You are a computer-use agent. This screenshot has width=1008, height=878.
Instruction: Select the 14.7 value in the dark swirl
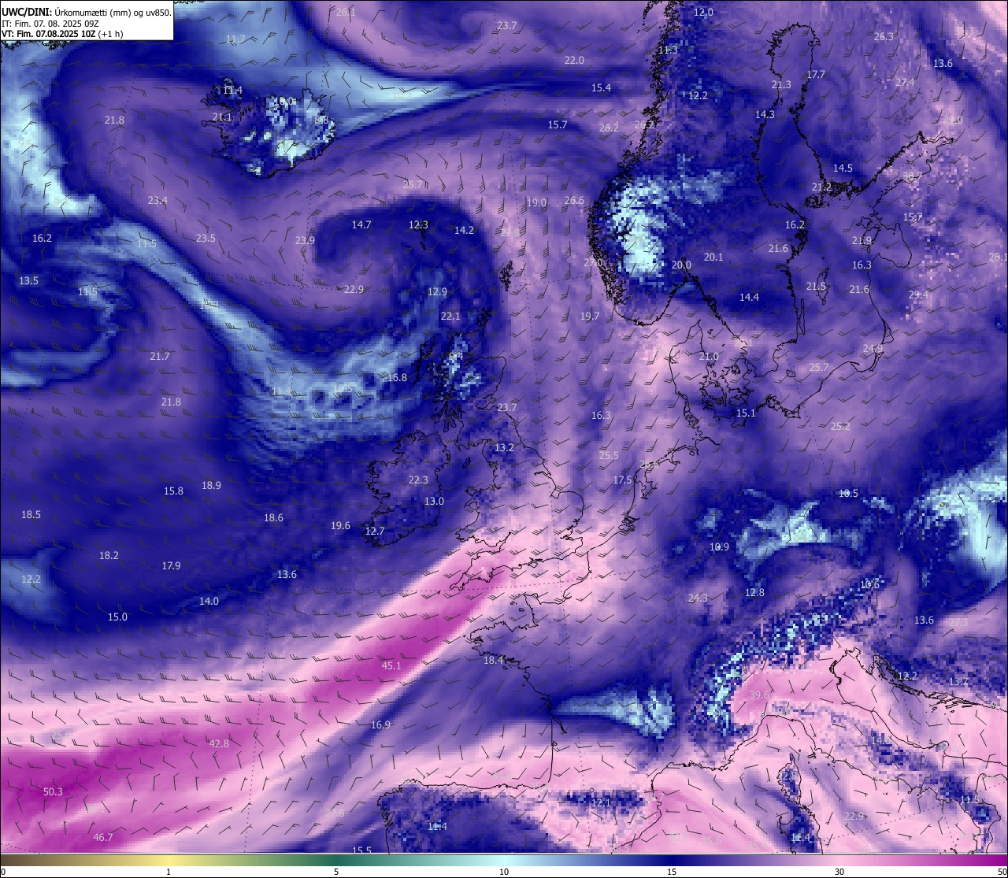click(x=361, y=224)
